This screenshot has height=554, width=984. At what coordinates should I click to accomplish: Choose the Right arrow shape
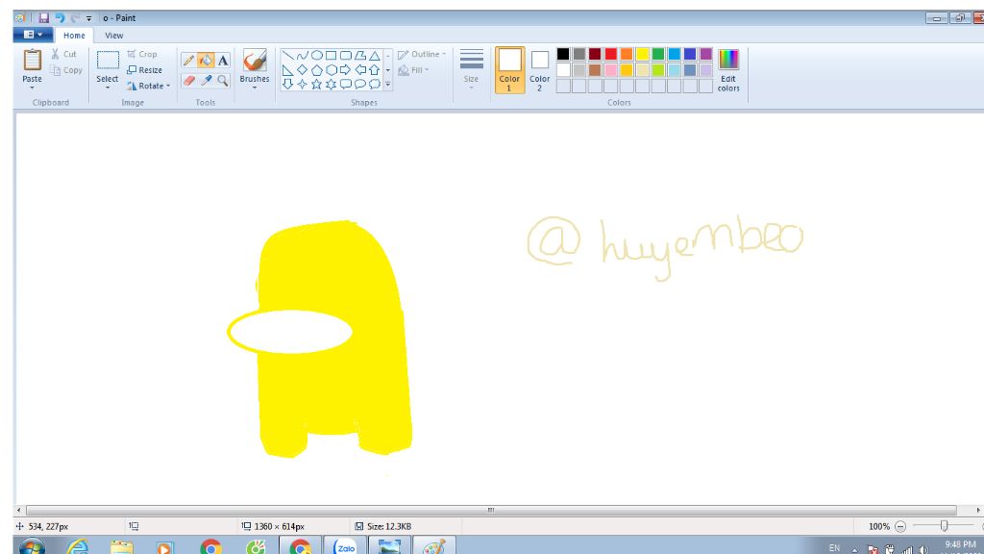346,69
